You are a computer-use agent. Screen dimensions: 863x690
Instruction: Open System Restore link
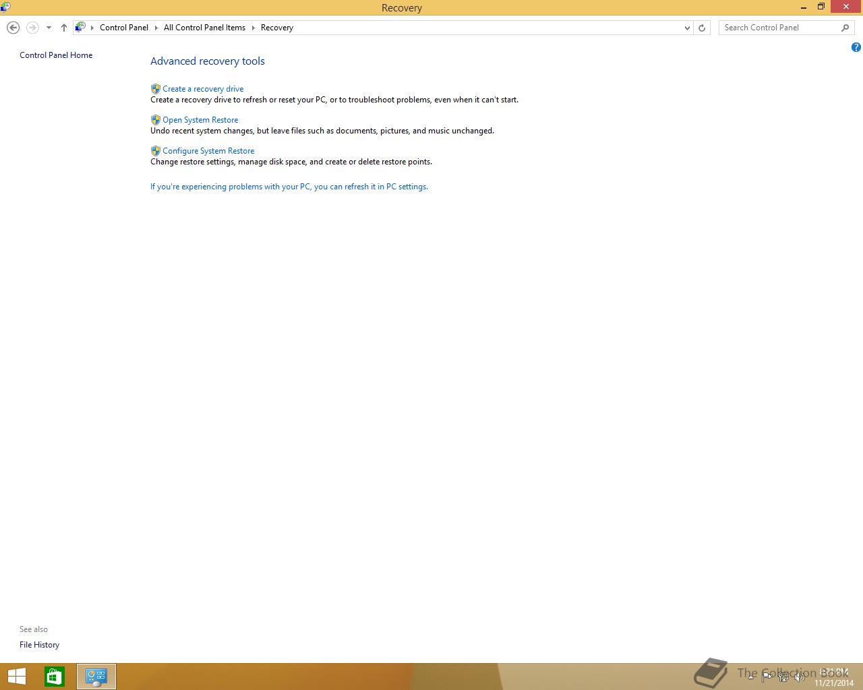click(200, 120)
